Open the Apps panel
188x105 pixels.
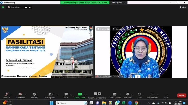[x=139, y=95]
